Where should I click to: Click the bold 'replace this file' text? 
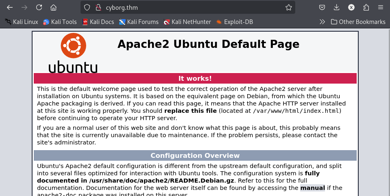click(x=190, y=111)
